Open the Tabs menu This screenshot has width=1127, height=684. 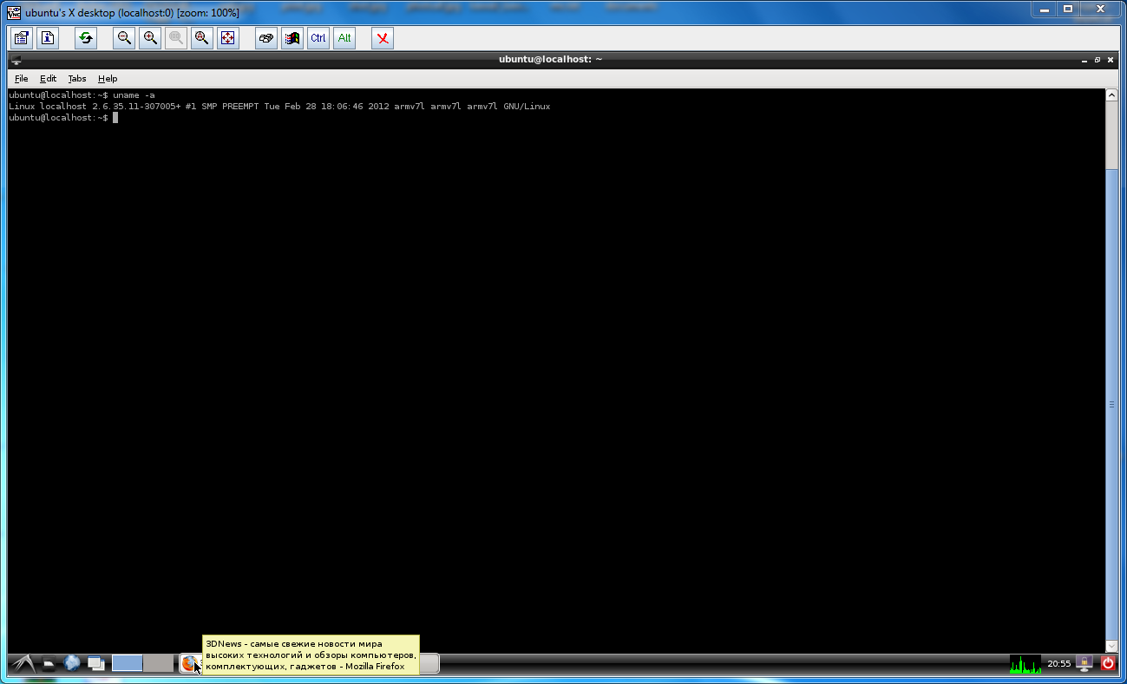(77, 79)
